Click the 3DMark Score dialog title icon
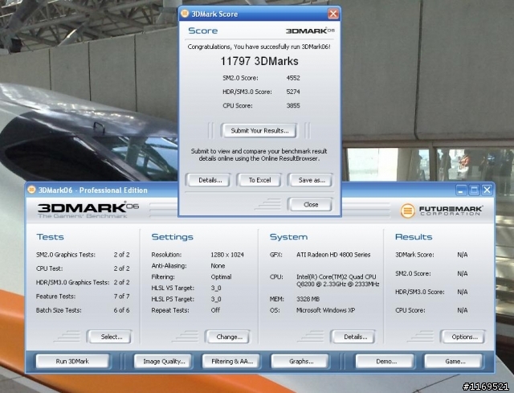The image size is (514, 393). point(185,14)
